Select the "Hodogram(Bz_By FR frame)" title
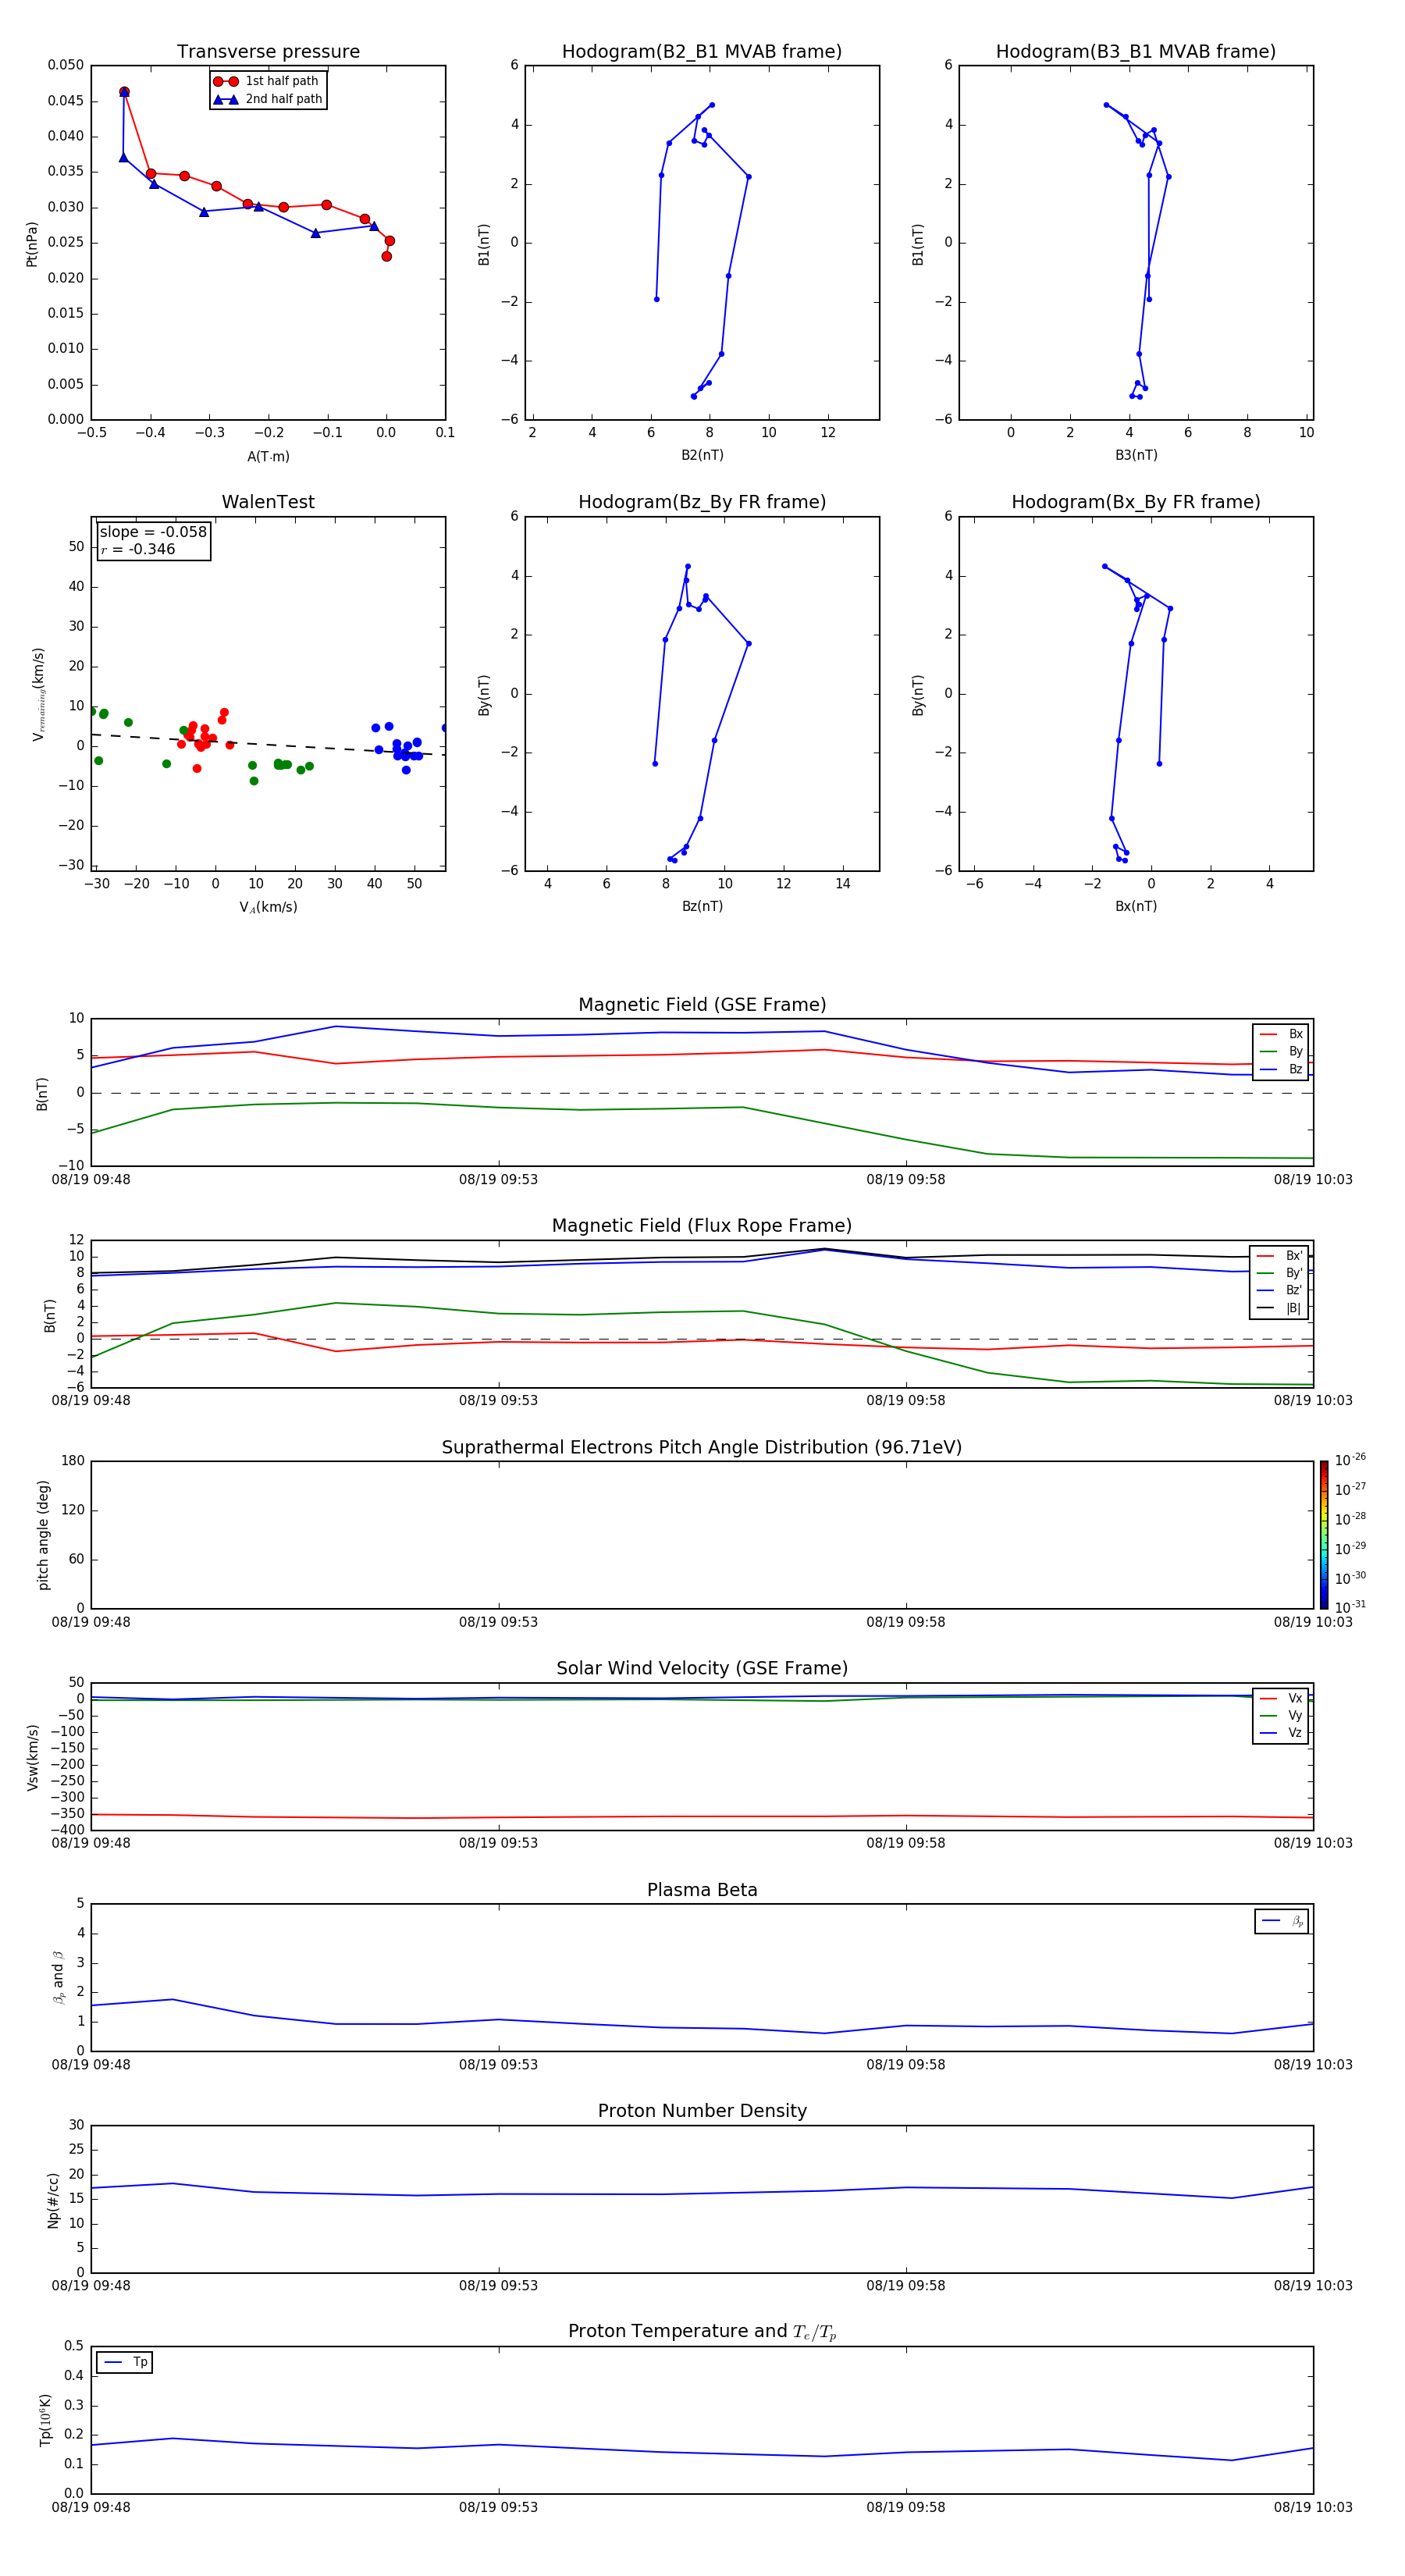Viewport: 1405px width, 2576px height. (702, 502)
